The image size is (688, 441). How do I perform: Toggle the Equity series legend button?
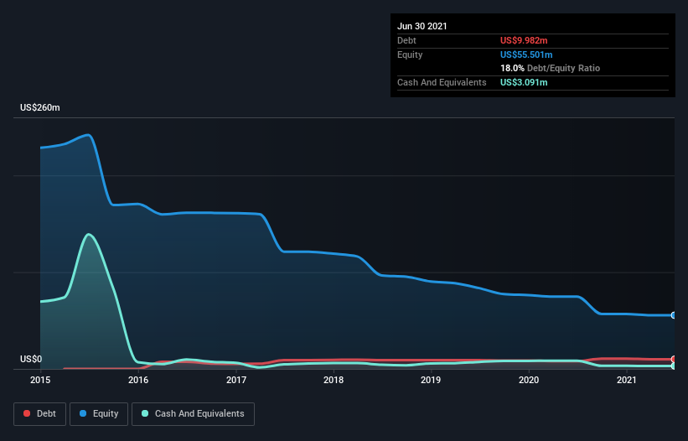pyautogui.click(x=99, y=414)
